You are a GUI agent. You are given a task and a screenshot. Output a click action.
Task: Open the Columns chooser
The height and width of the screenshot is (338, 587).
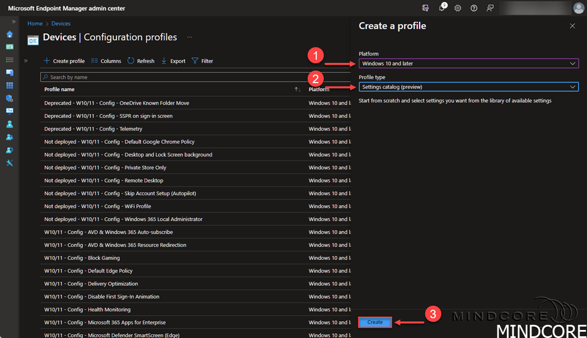(x=106, y=61)
